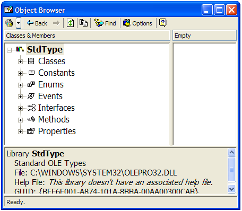Open the Options dialog
This screenshot has width=242, height=211.
pos(137,23)
